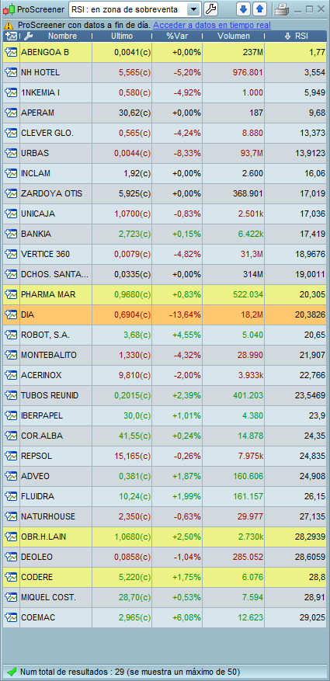Sort by the RSI column header
This screenshot has height=681, width=330.
point(301,36)
